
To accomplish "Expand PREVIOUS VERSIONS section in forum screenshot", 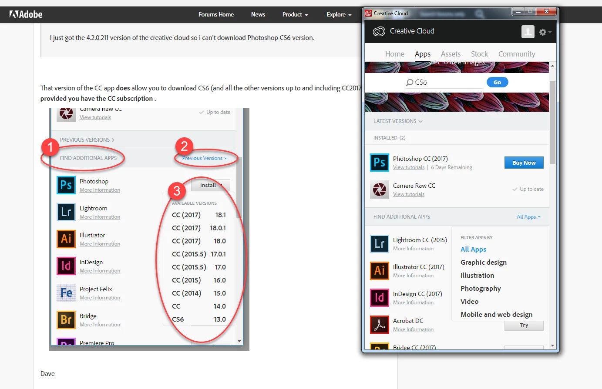I will tap(87, 140).
